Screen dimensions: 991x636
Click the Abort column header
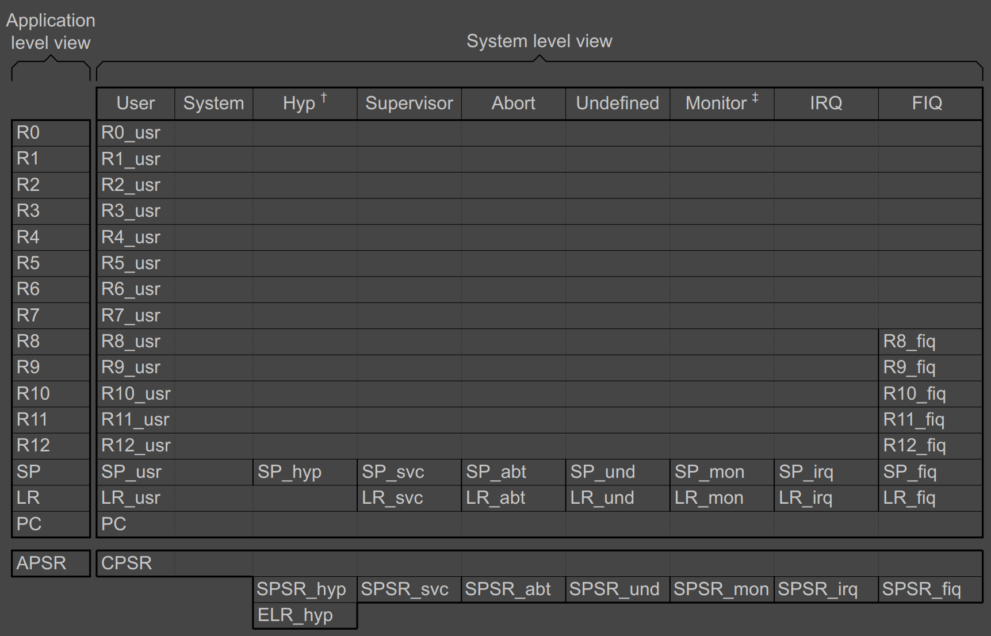(x=513, y=104)
